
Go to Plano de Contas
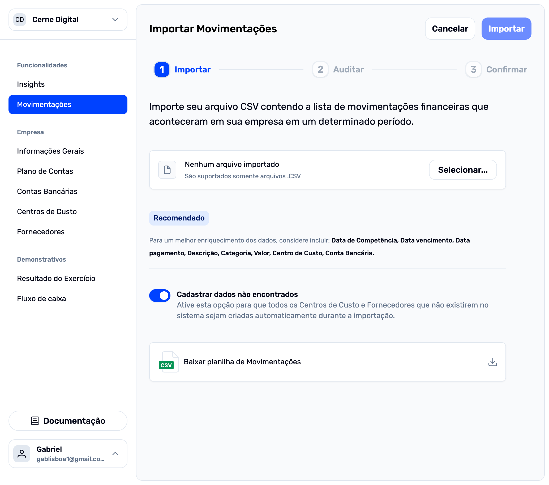point(45,171)
